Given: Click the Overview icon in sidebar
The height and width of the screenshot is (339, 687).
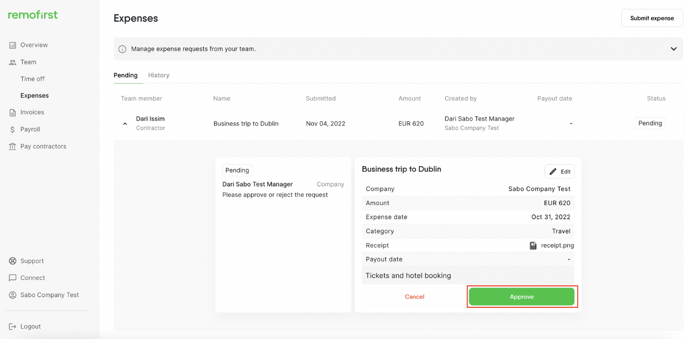Looking at the screenshot, I should coord(13,45).
